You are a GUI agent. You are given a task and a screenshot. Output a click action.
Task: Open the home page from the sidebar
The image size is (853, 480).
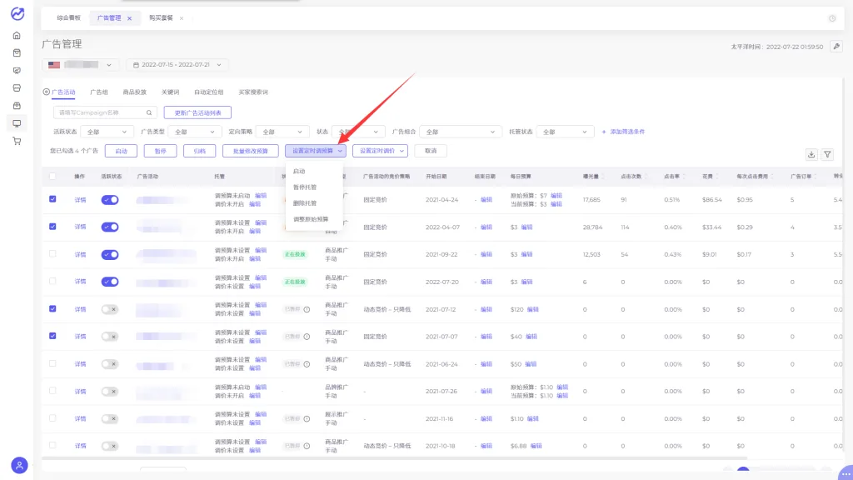17,35
